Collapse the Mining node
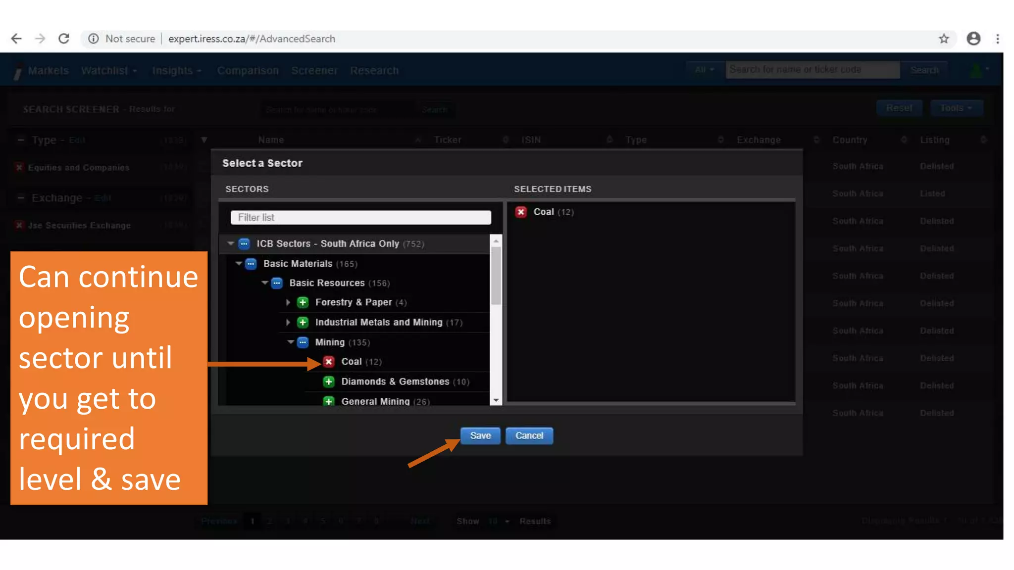Screen dimensions: 1014x570 pos(291,341)
